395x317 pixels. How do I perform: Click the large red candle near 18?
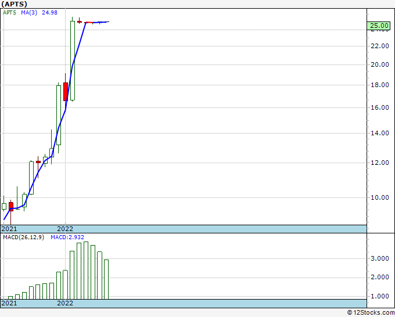click(66, 92)
